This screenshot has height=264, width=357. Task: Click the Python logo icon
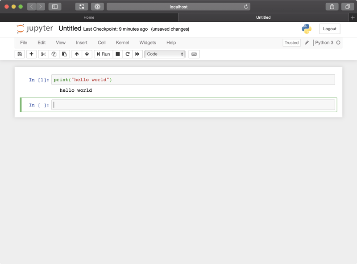click(307, 29)
